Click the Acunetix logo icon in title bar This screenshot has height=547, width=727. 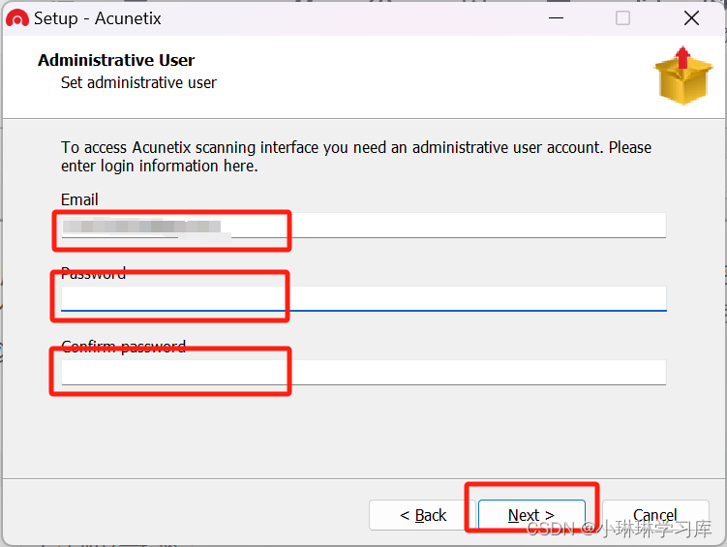point(17,18)
